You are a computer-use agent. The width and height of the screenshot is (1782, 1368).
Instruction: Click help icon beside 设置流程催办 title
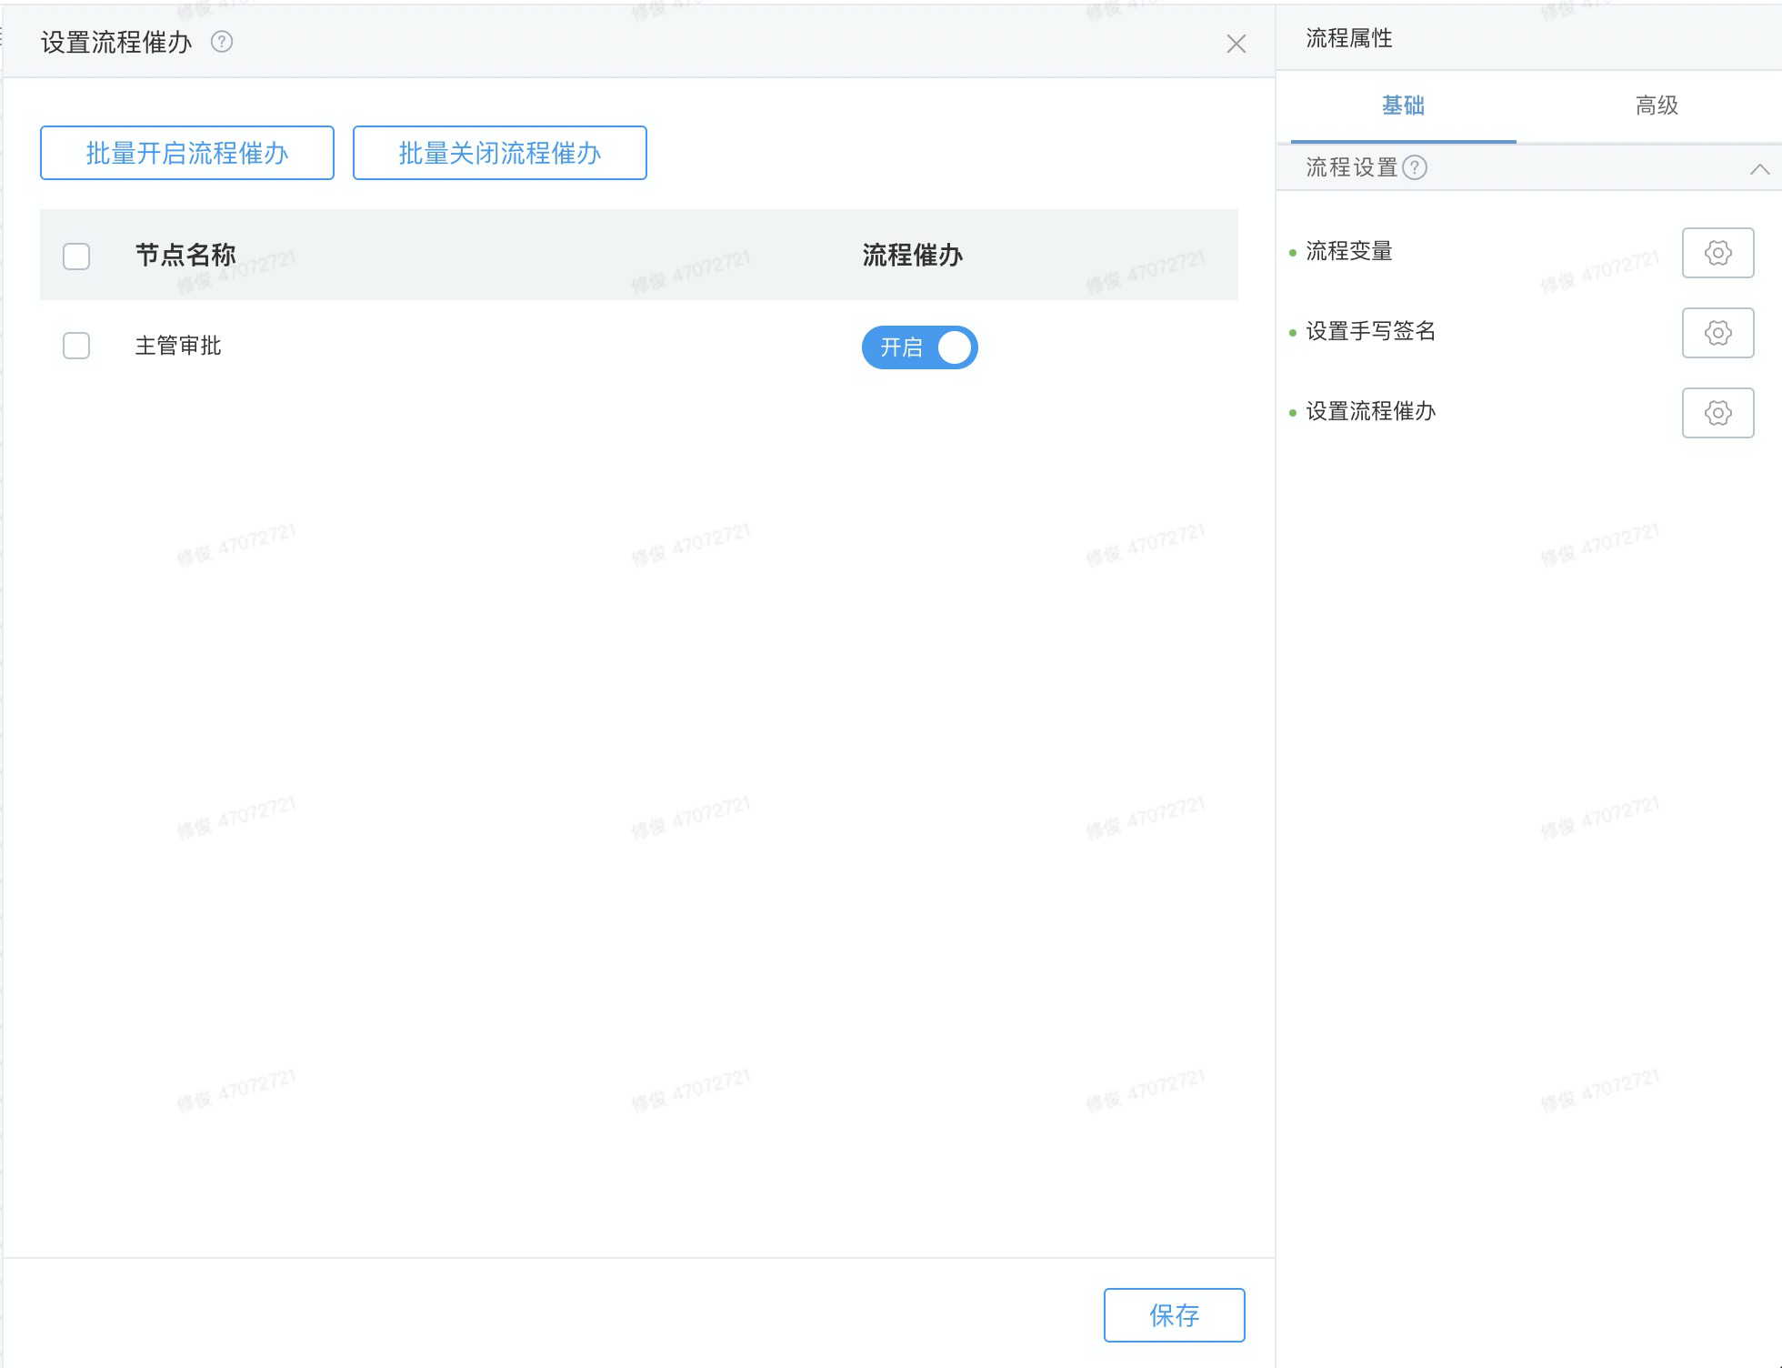coord(222,42)
